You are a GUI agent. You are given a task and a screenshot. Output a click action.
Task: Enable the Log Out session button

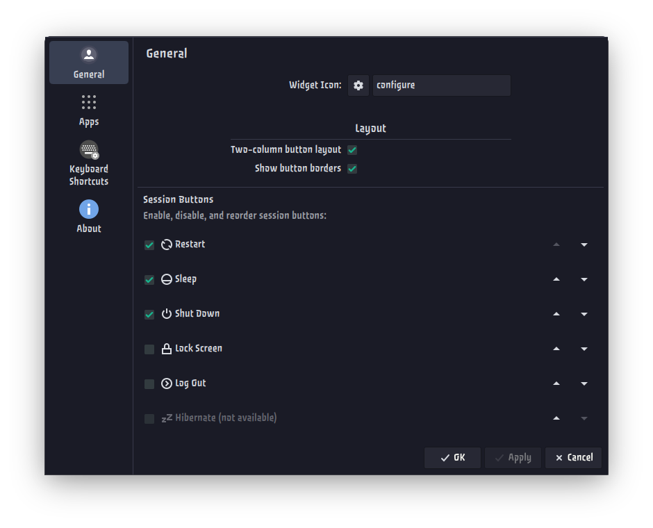click(x=149, y=383)
